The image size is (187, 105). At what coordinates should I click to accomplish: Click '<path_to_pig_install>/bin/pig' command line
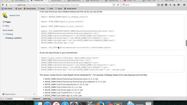pyautogui.click(x=70, y=58)
